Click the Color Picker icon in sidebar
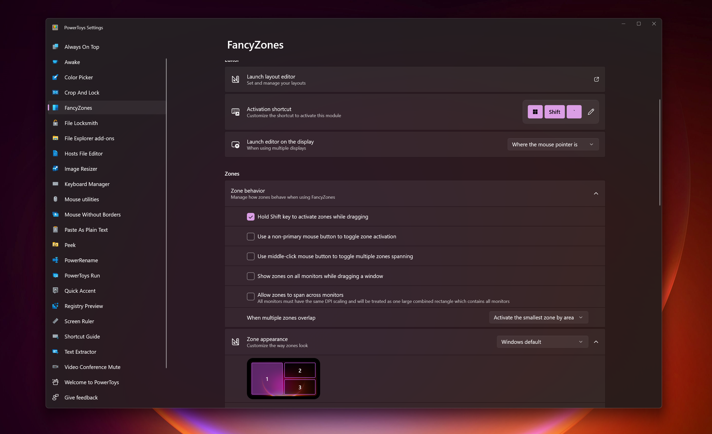Image resolution: width=712 pixels, height=434 pixels. point(55,77)
